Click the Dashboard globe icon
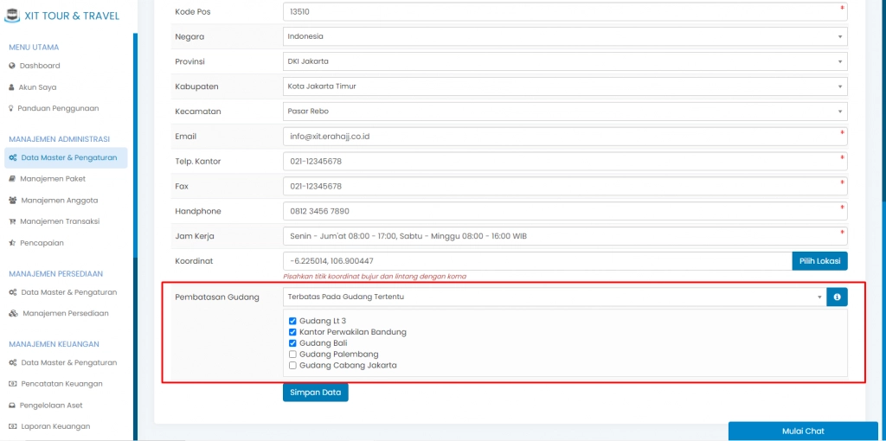The width and height of the screenshot is (886, 441). point(12,66)
